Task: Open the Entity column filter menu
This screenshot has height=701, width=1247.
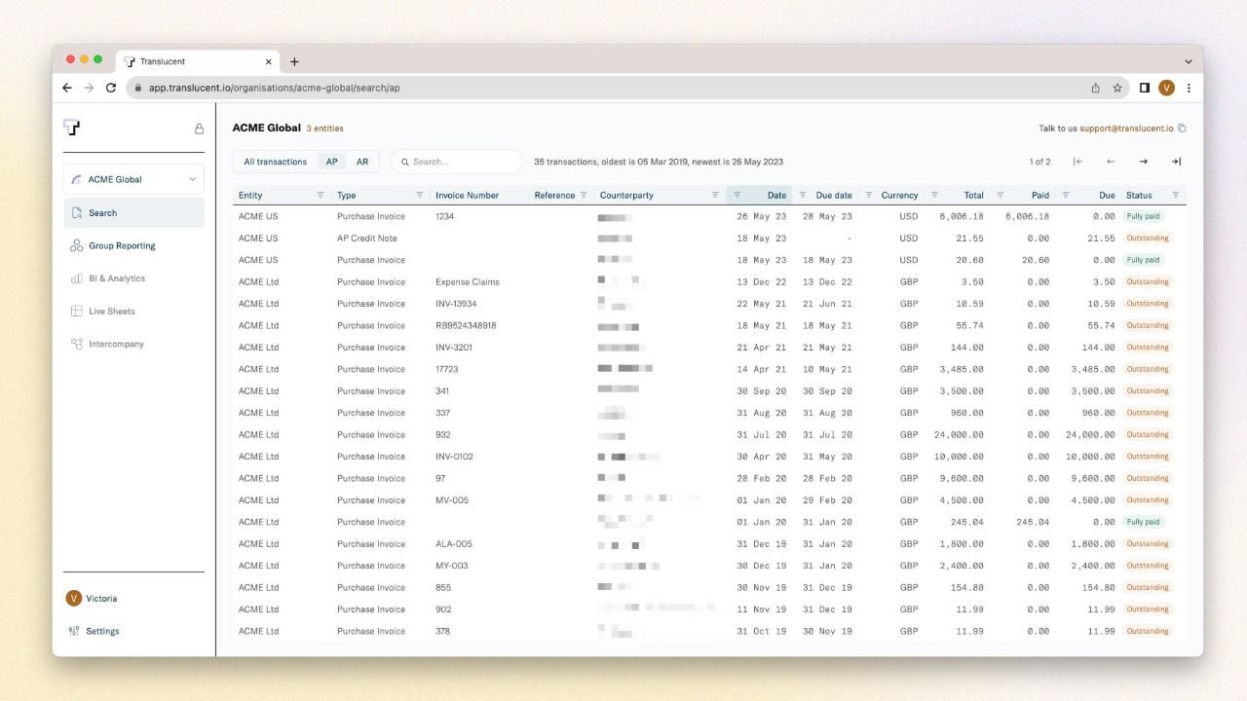Action: point(321,196)
